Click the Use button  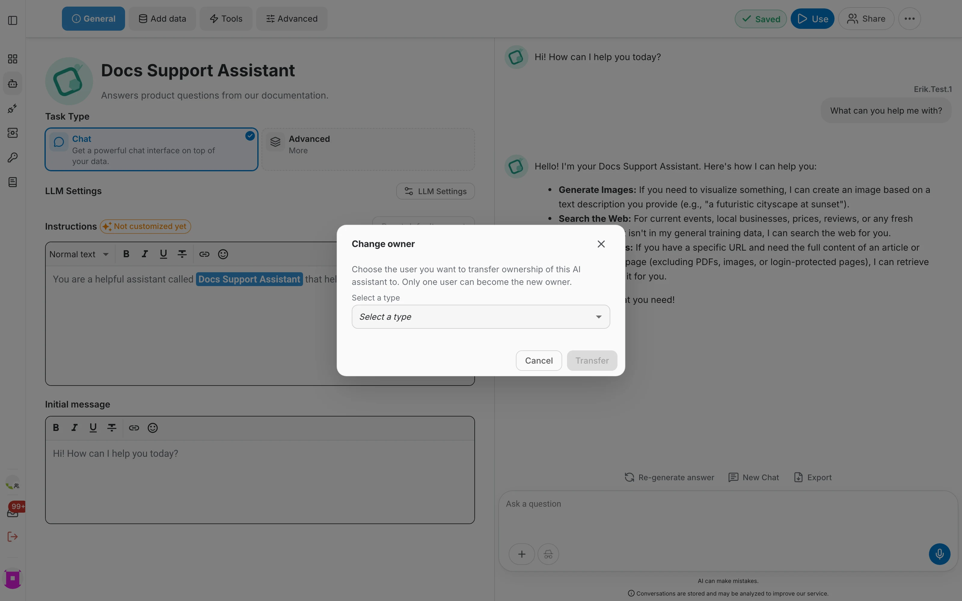(812, 19)
